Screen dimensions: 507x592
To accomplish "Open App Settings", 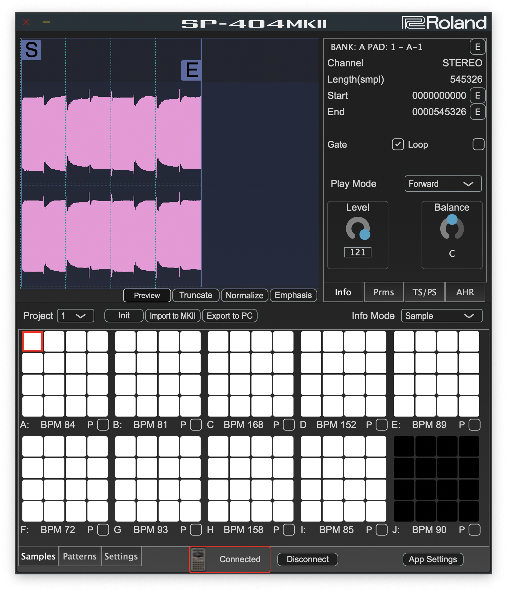I will 433,559.
